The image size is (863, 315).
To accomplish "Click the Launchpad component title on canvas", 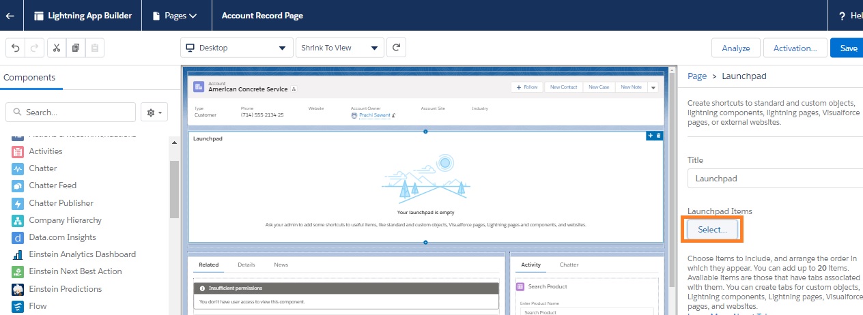I will click(x=208, y=138).
